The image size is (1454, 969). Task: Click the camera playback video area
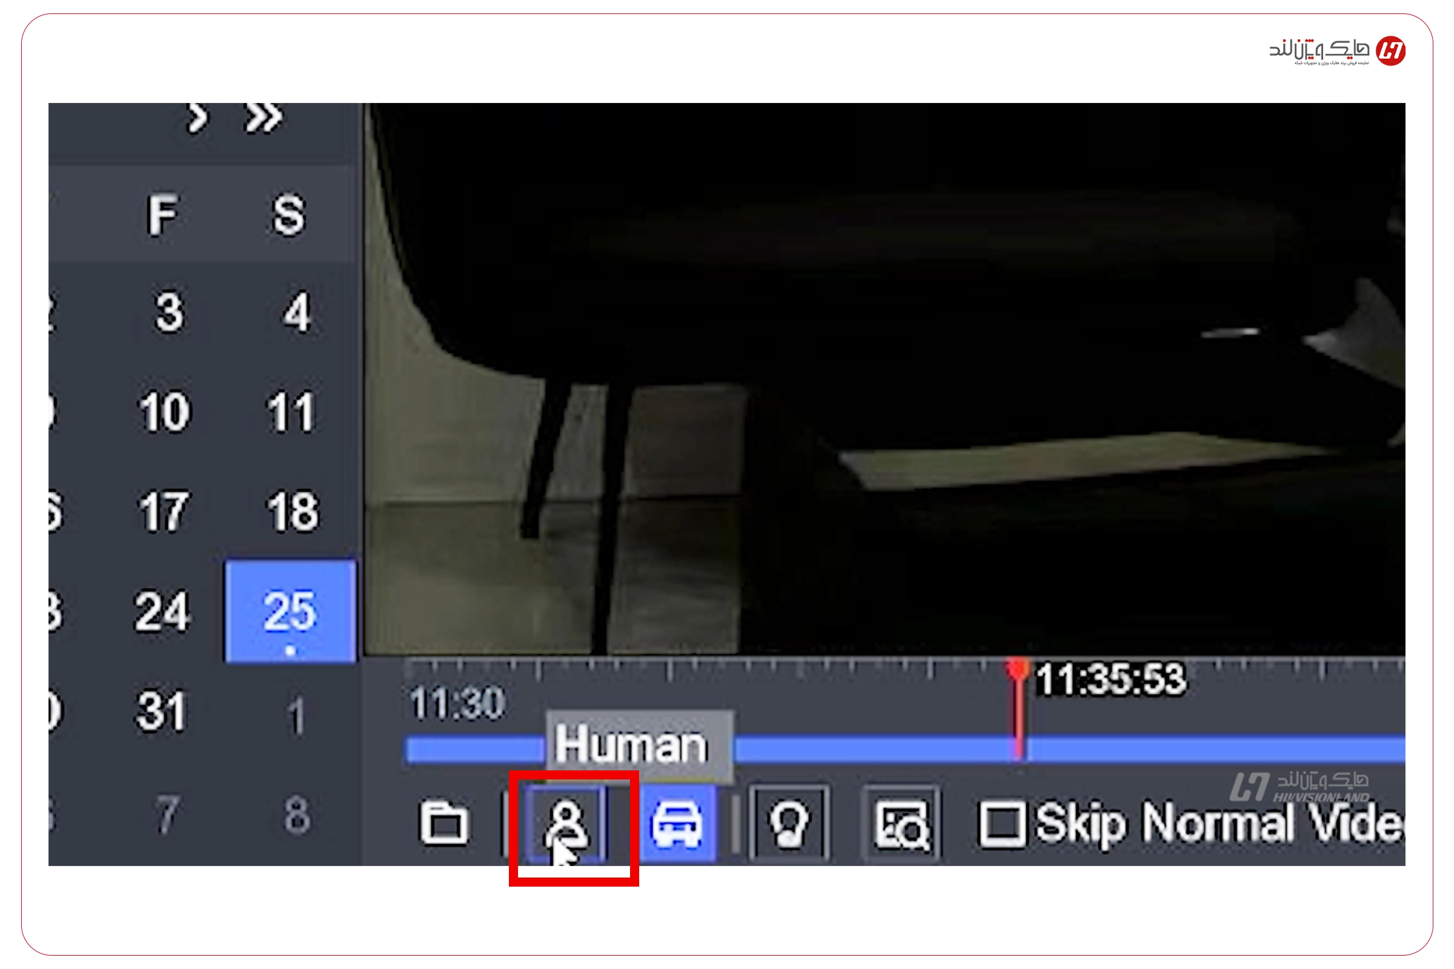884,378
